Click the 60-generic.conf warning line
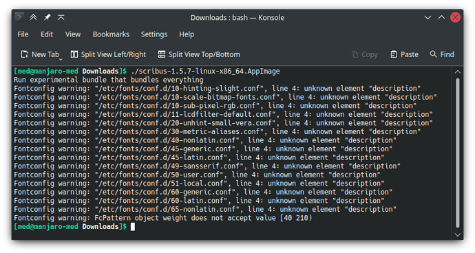Screen dimensions: 475x253 (x=203, y=192)
